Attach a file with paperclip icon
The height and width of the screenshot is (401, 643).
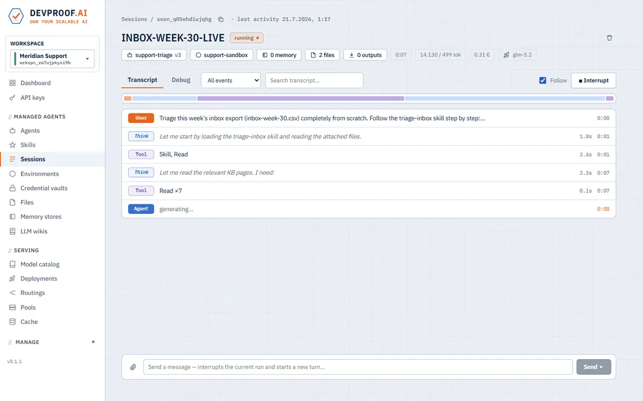point(133,367)
